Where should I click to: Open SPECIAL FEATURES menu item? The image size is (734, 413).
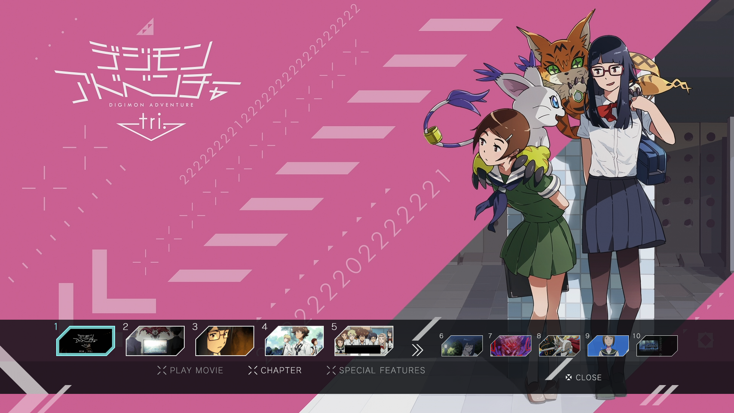(376, 370)
